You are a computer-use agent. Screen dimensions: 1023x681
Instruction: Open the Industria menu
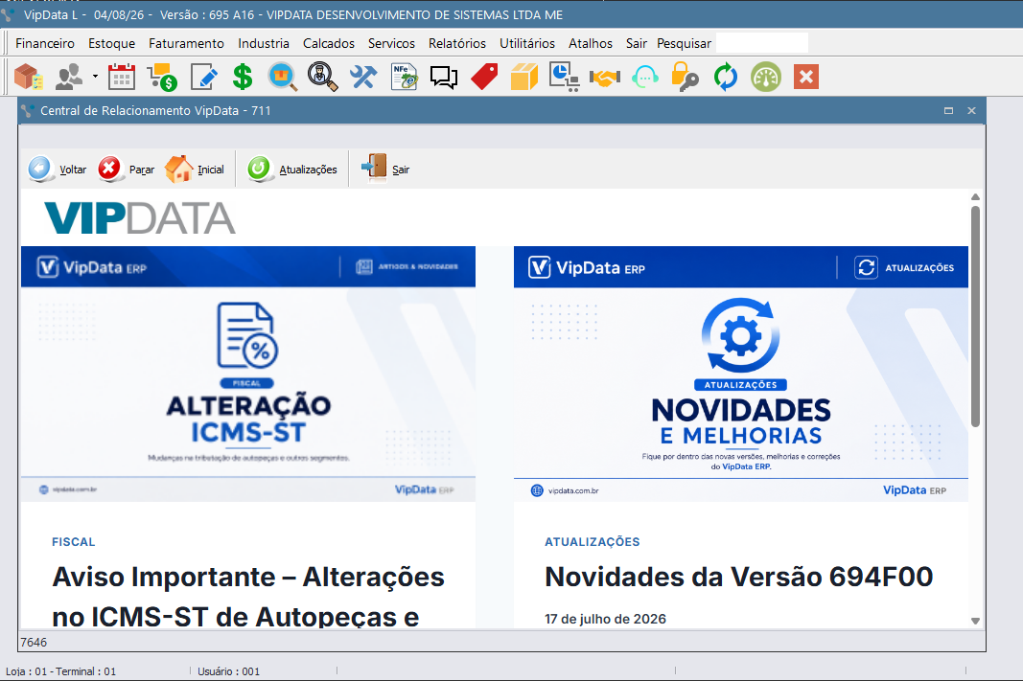(264, 43)
